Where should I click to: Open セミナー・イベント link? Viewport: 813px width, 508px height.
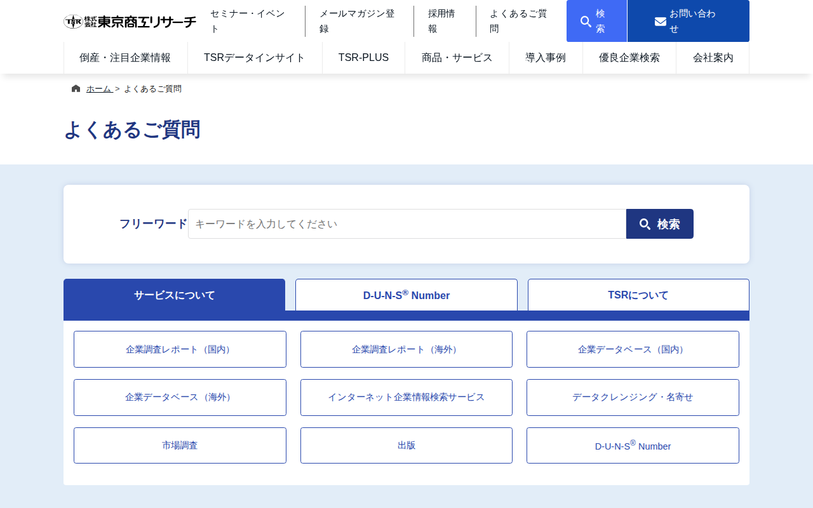248,21
